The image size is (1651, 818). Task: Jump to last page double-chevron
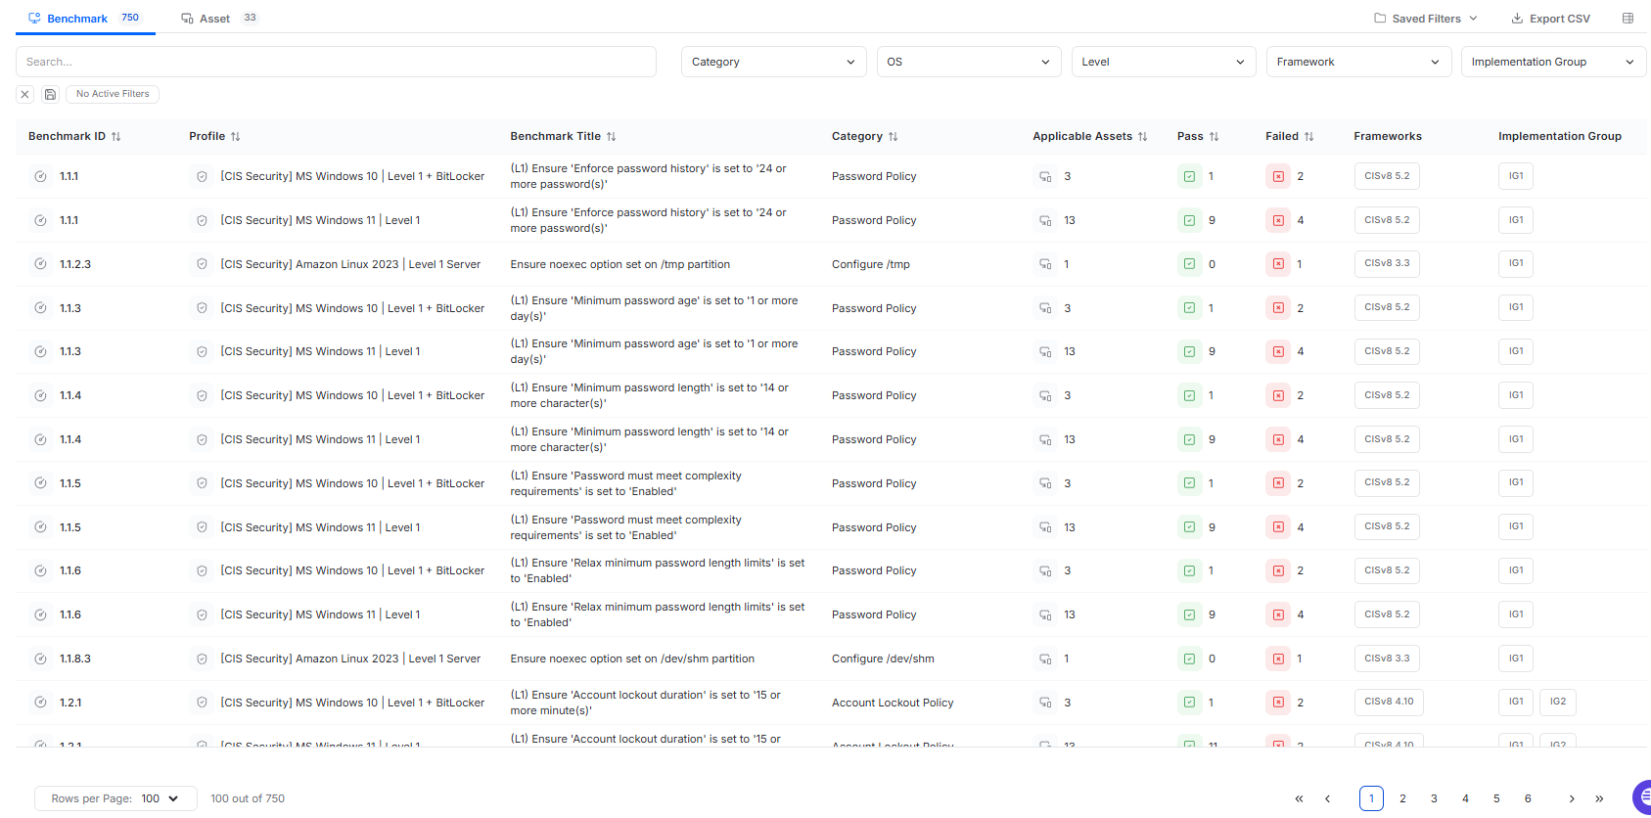click(x=1599, y=798)
